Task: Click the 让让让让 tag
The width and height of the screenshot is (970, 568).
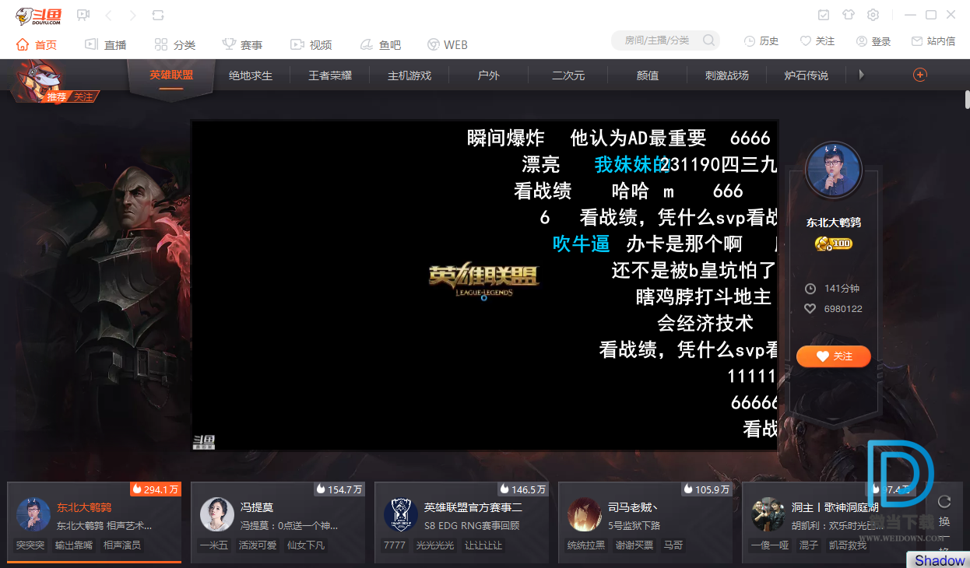Action: (x=483, y=545)
